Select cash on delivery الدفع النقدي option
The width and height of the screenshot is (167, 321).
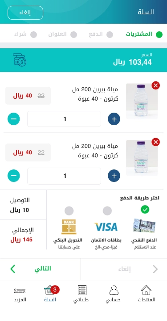(x=145, y=210)
